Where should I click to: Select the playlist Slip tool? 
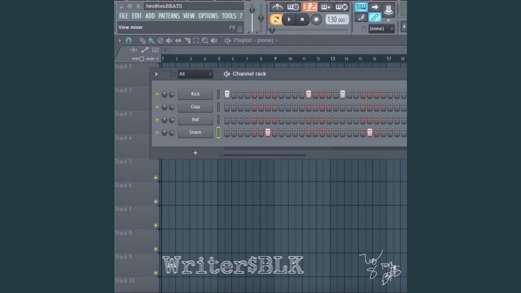pos(178,40)
